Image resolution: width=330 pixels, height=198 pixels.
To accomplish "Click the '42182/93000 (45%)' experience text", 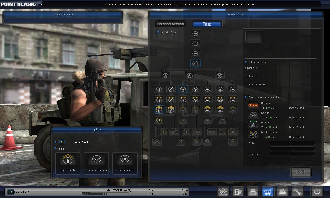I will (x=119, y=190).
